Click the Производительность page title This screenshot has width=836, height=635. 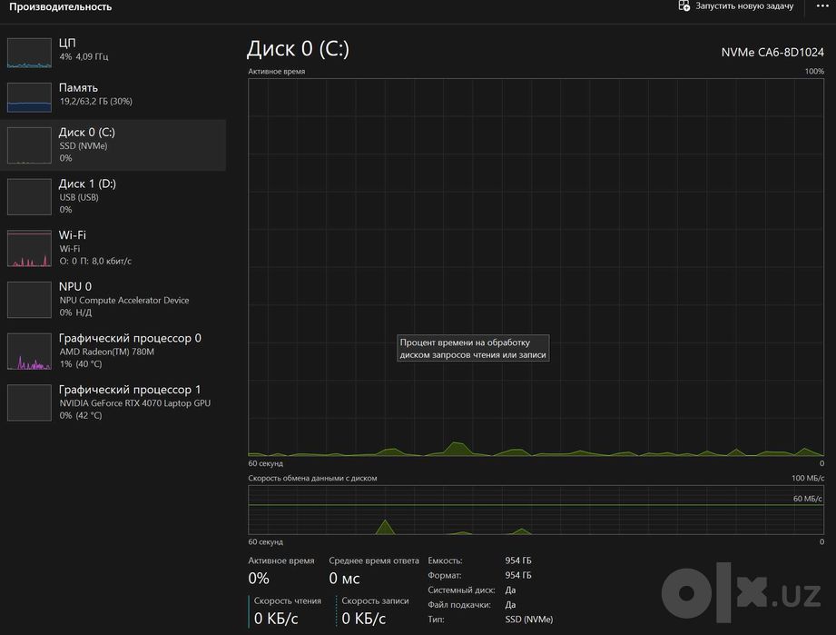(x=60, y=6)
